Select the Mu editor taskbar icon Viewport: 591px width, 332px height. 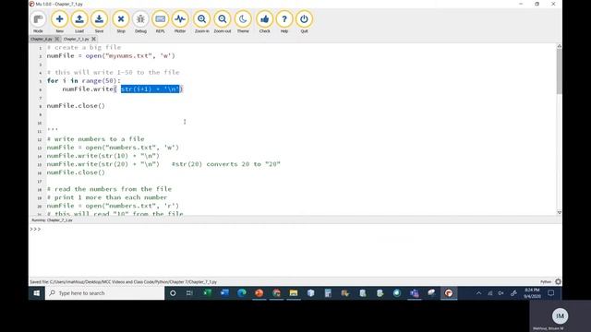[x=449, y=293]
